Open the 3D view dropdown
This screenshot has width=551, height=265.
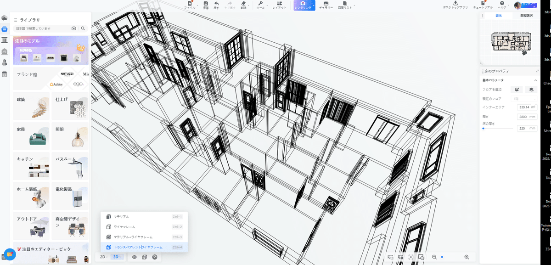coord(117,257)
